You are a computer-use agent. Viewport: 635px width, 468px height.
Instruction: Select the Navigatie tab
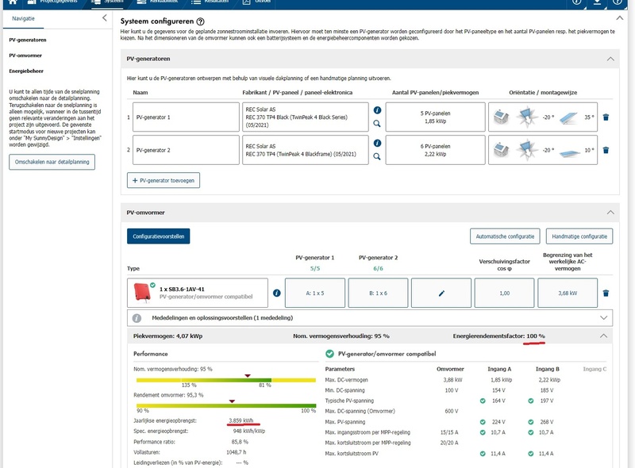tap(23, 18)
